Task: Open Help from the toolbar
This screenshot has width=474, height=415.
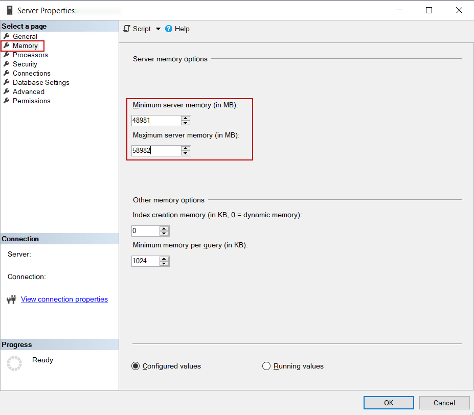Action: [x=177, y=29]
